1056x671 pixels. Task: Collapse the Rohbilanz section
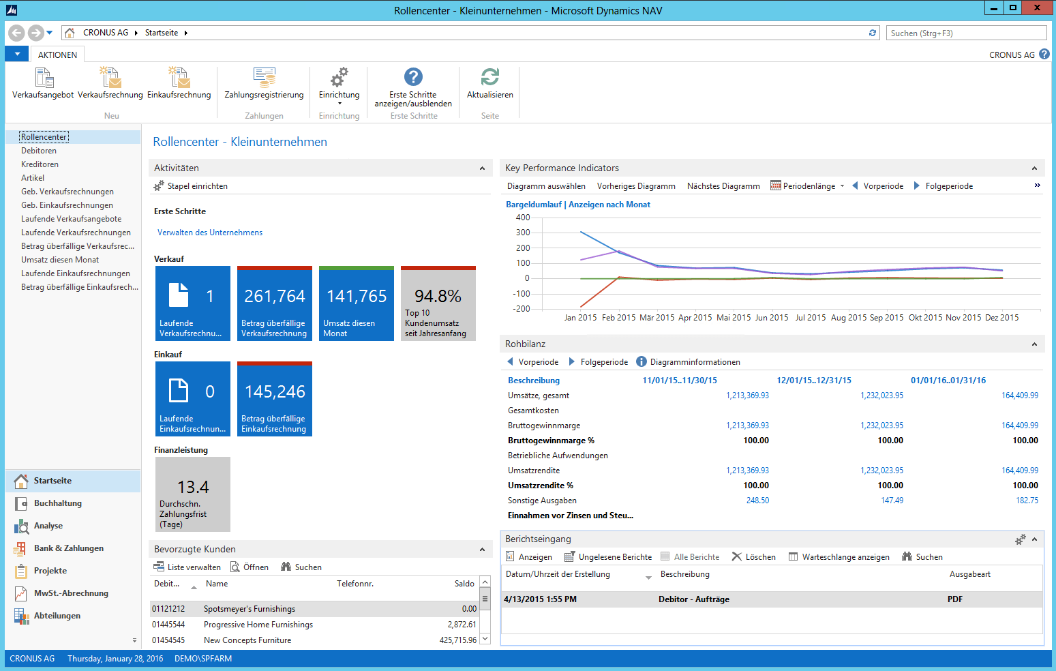point(1034,344)
